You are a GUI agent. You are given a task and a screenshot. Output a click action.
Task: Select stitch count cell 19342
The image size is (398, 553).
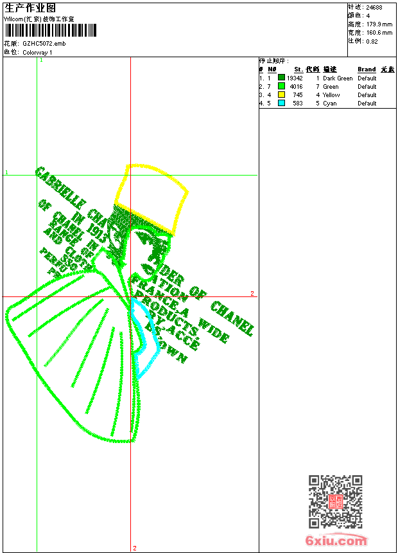coord(295,78)
